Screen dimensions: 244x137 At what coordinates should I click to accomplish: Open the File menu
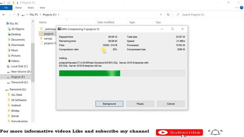click(x=6, y=8)
